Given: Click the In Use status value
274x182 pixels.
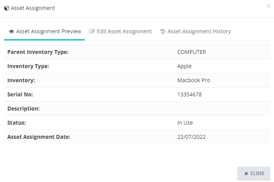Looking at the screenshot, I should [185, 123].
